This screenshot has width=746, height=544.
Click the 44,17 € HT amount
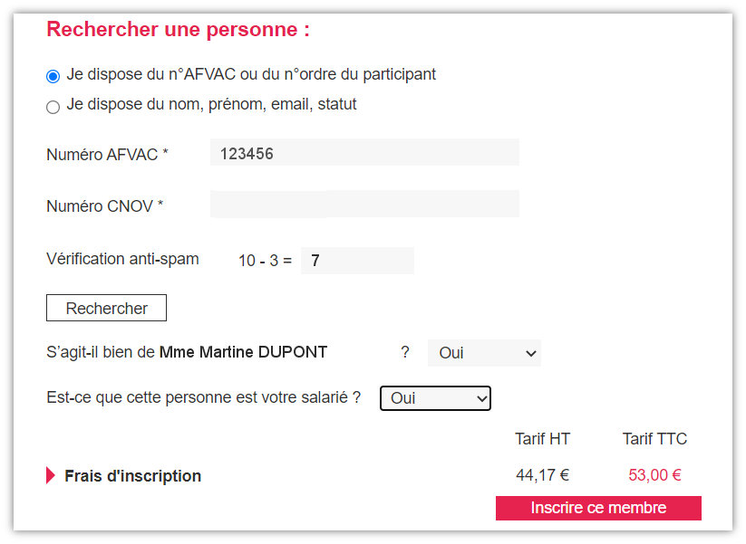(542, 474)
